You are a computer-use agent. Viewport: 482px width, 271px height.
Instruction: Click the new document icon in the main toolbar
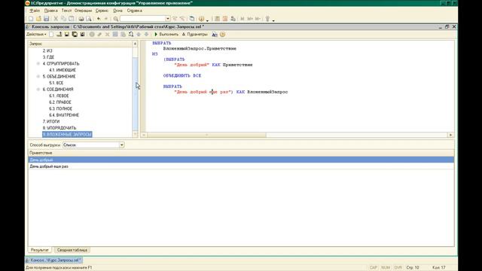coord(31,19)
